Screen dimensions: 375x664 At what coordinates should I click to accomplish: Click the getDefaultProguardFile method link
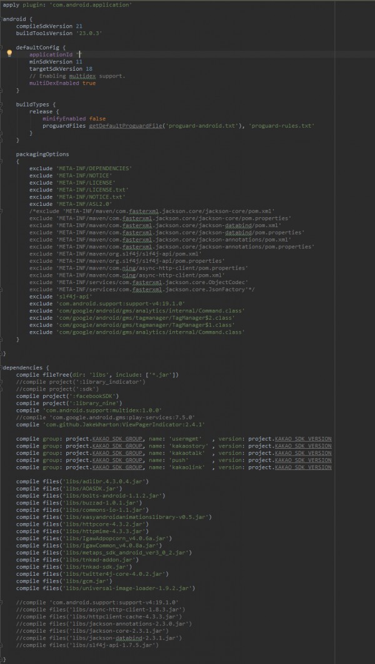[x=125, y=126]
